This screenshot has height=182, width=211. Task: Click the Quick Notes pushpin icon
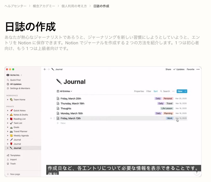pos(11,110)
